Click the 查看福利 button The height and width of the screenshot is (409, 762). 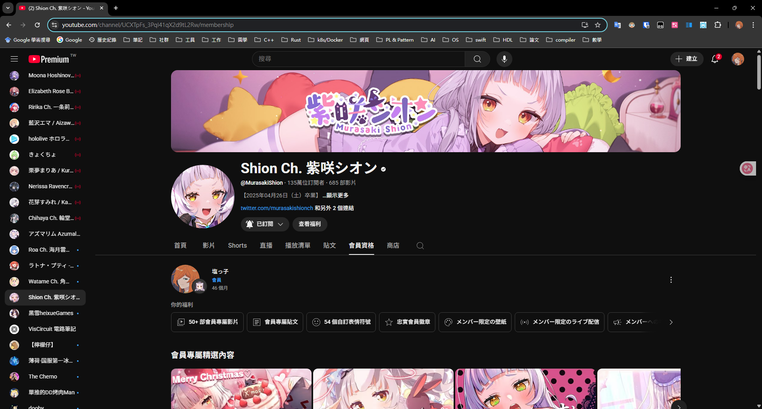(310, 224)
